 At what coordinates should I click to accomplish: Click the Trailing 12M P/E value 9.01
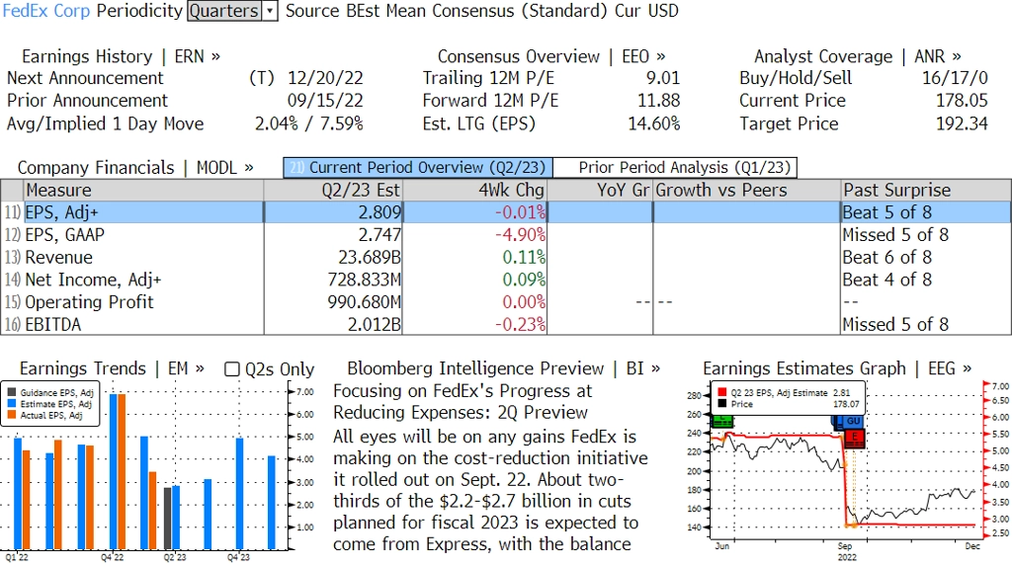coord(663,78)
